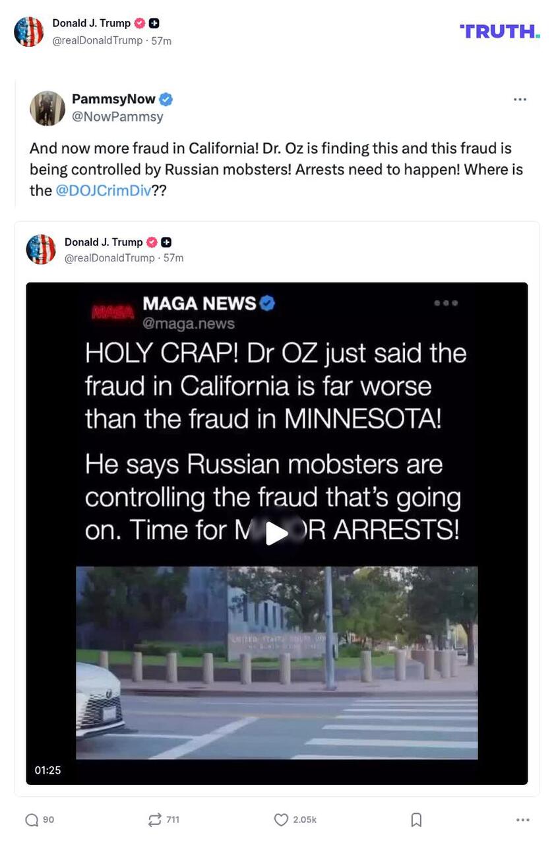Click the MAGA NEWS verified badge
554x841 pixels.
pyautogui.click(x=267, y=303)
